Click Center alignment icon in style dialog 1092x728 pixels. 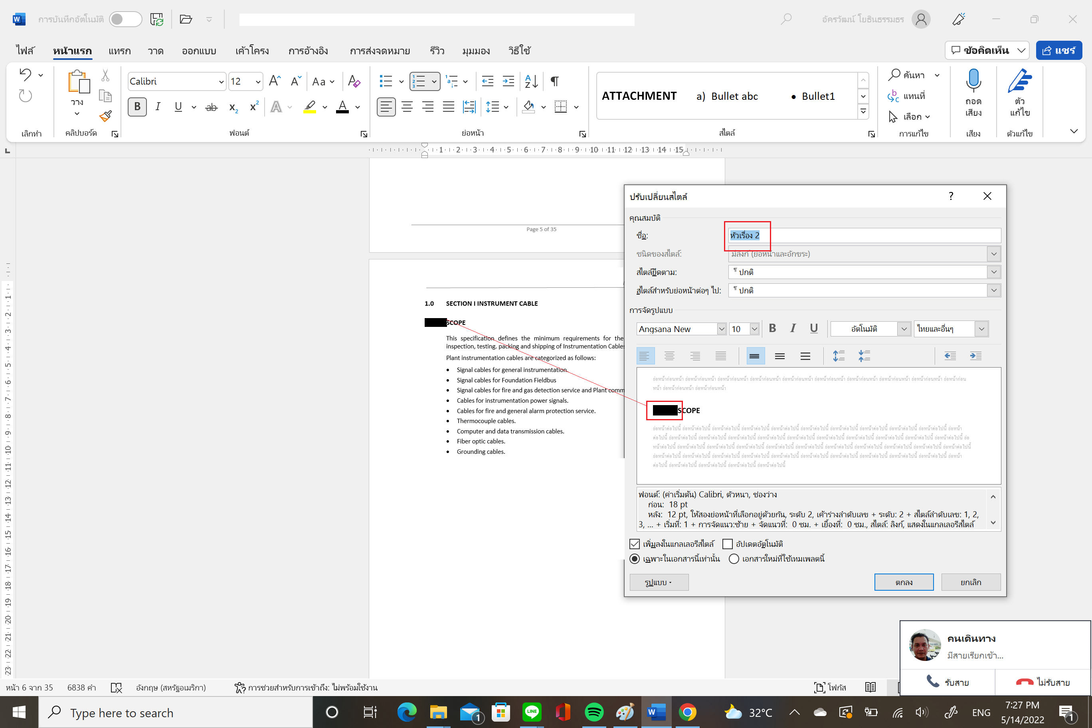[x=669, y=356]
